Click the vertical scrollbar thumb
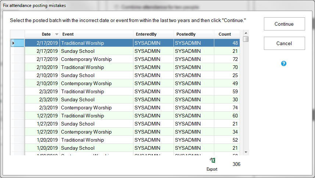Image resolution: width=315 pixels, height=178 pixels. click(246, 39)
